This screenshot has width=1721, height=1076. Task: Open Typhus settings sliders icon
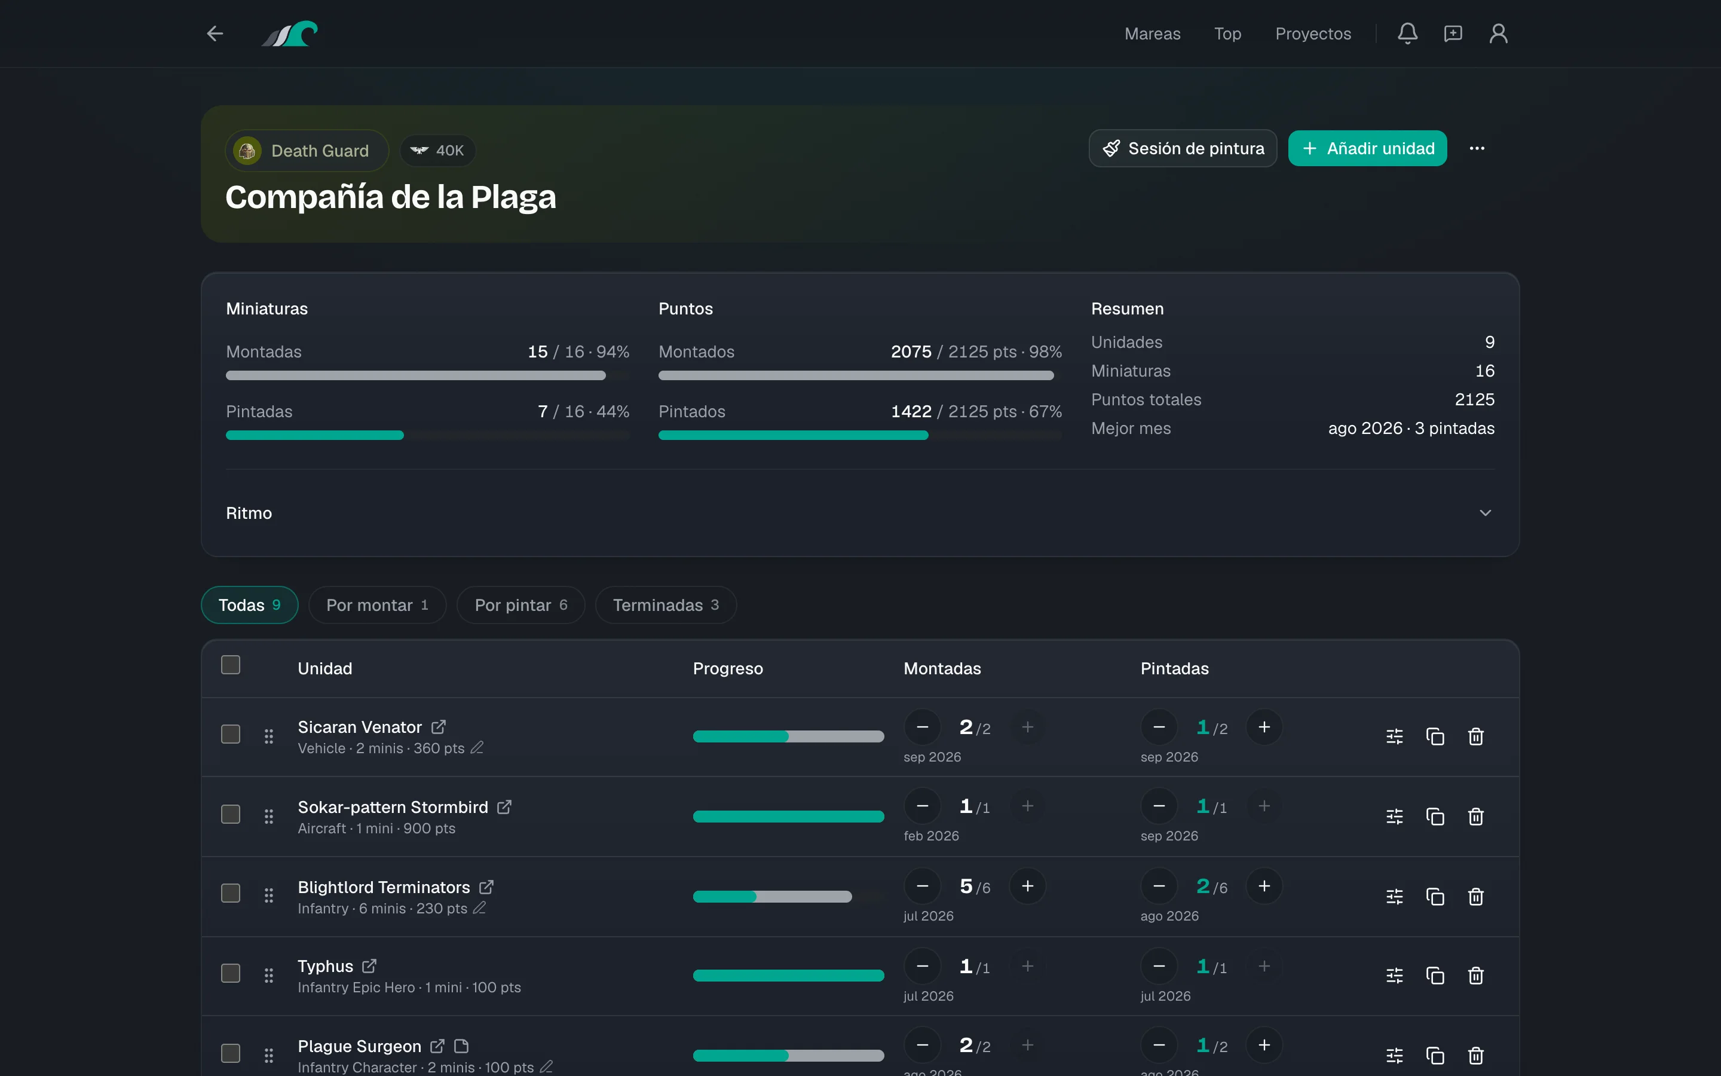[x=1395, y=975]
